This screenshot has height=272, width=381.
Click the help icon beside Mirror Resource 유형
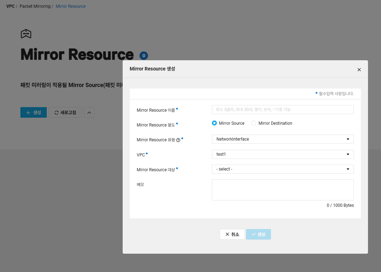point(178,140)
